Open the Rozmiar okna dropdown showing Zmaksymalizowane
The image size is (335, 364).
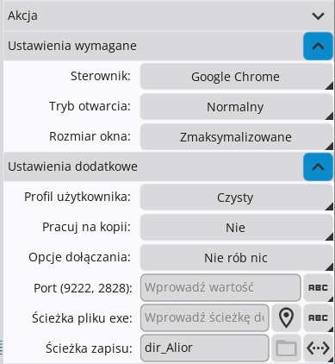[237, 137]
